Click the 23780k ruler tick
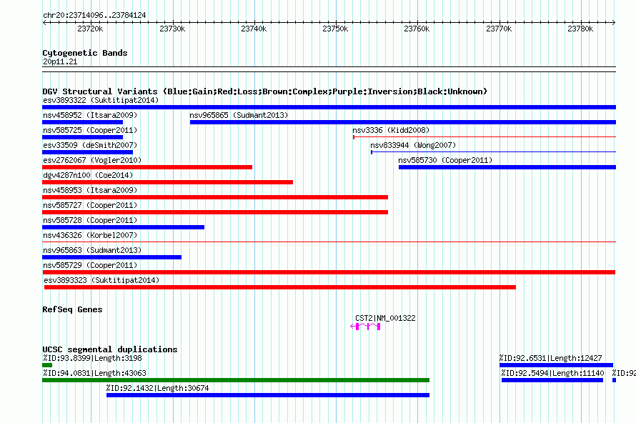 (580, 29)
